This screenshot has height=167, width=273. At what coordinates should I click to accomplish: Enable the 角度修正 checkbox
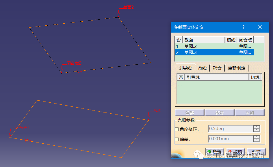(x=177, y=129)
